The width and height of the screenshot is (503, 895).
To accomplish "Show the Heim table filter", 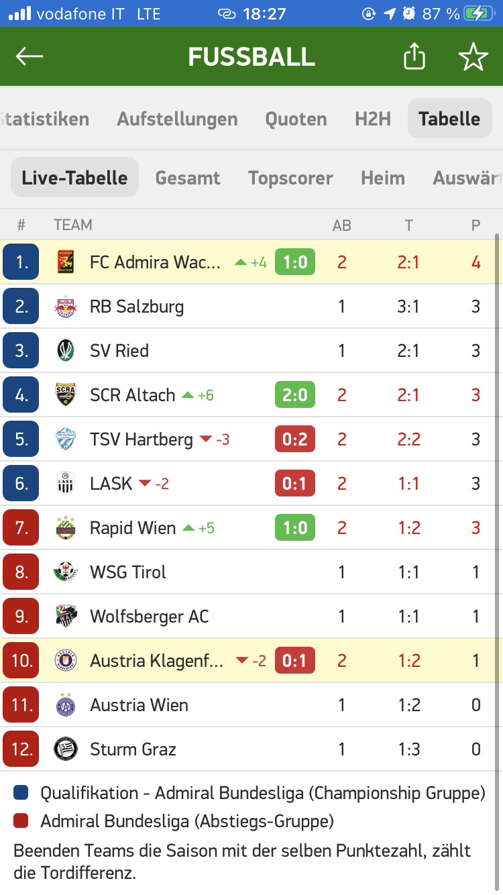I will click(x=383, y=178).
